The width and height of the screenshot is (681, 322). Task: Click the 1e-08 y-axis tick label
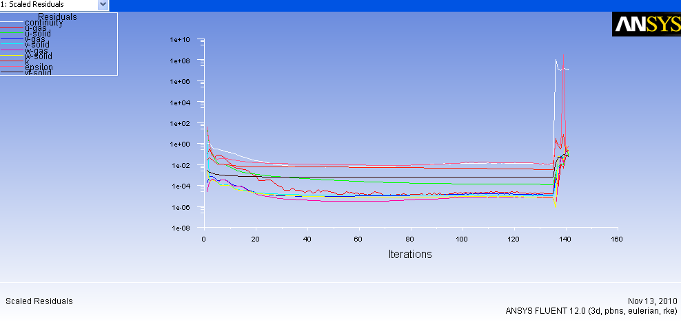click(179, 228)
